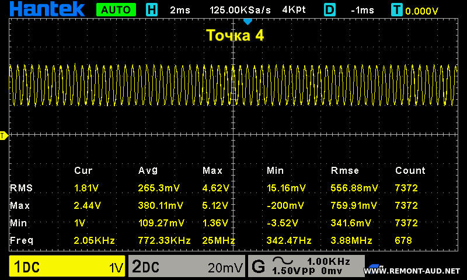This screenshot has width=467, height=280.
Task: Click the Freq row label
Action: (x=22, y=240)
